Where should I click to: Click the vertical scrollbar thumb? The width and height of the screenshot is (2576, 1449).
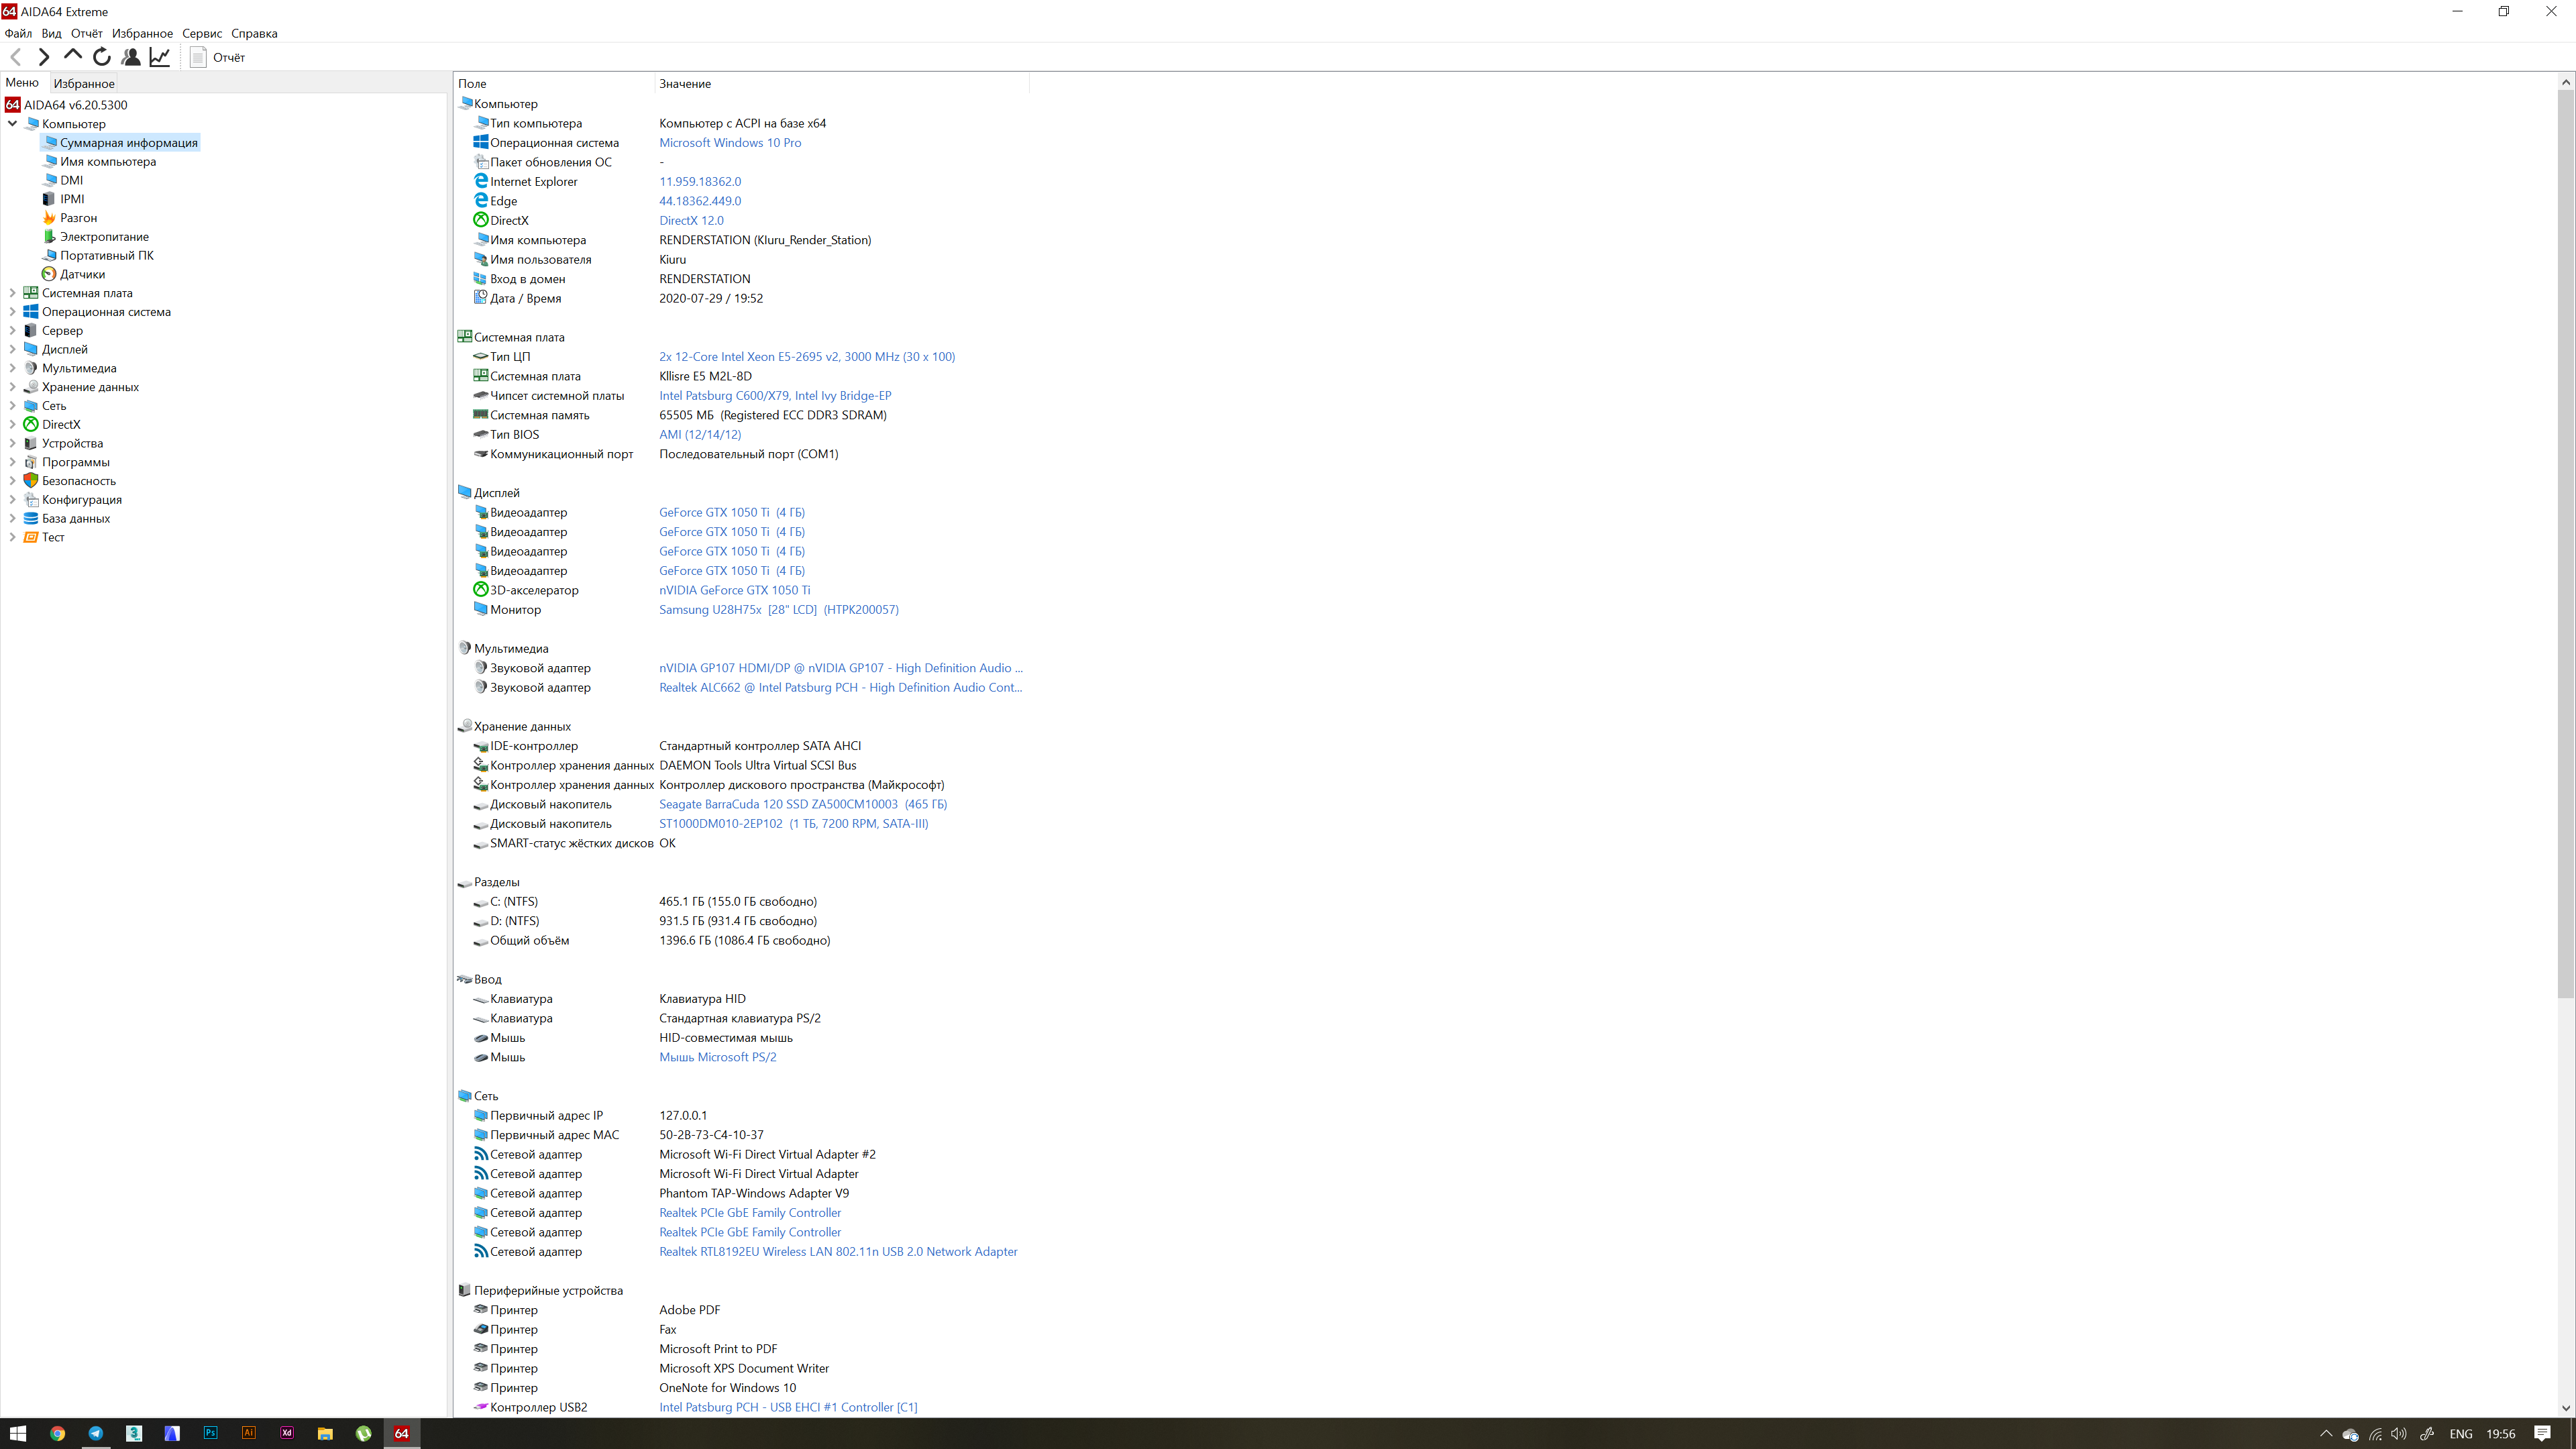2566,544
